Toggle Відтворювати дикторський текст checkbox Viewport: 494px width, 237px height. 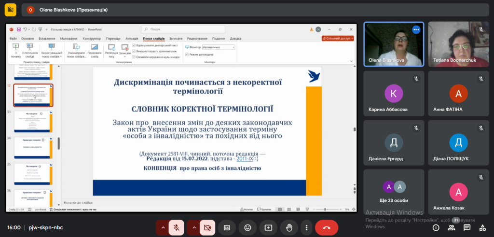[x=134, y=45]
